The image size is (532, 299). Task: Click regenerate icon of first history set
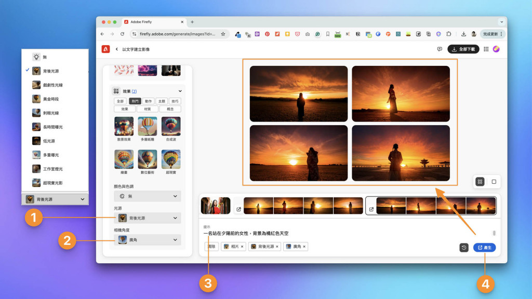coord(239,209)
